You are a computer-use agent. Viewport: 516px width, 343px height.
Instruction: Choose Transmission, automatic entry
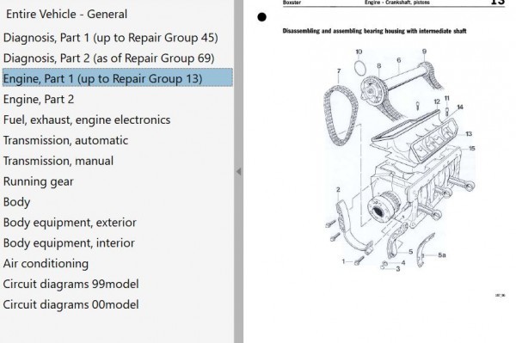click(x=65, y=140)
